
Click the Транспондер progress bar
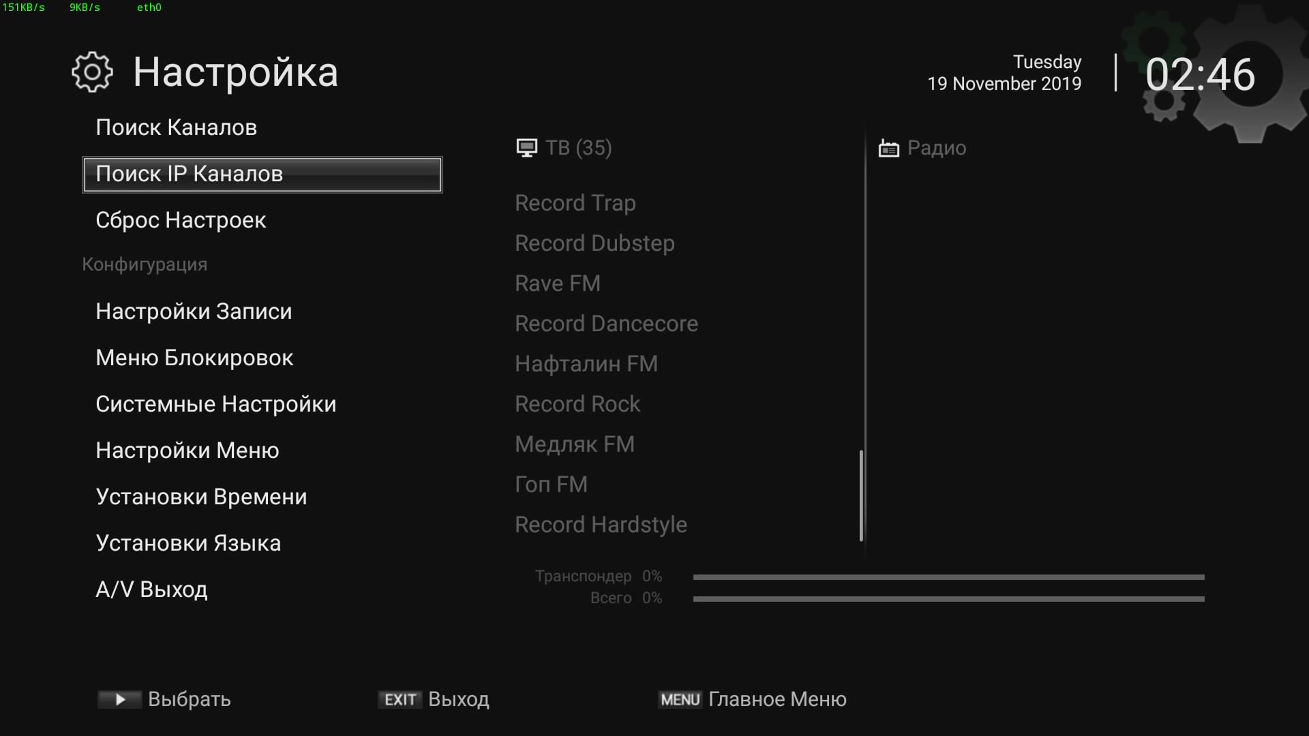click(x=949, y=577)
